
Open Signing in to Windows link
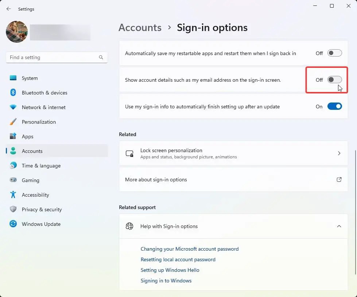(x=166, y=281)
